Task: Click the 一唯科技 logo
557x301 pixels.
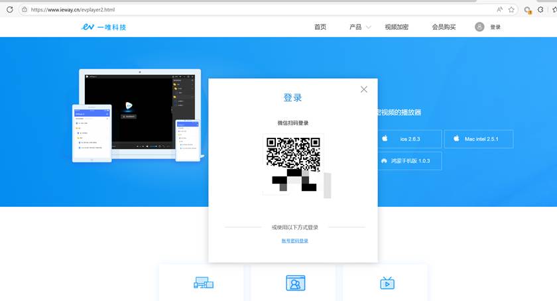Action: pos(103,27)
